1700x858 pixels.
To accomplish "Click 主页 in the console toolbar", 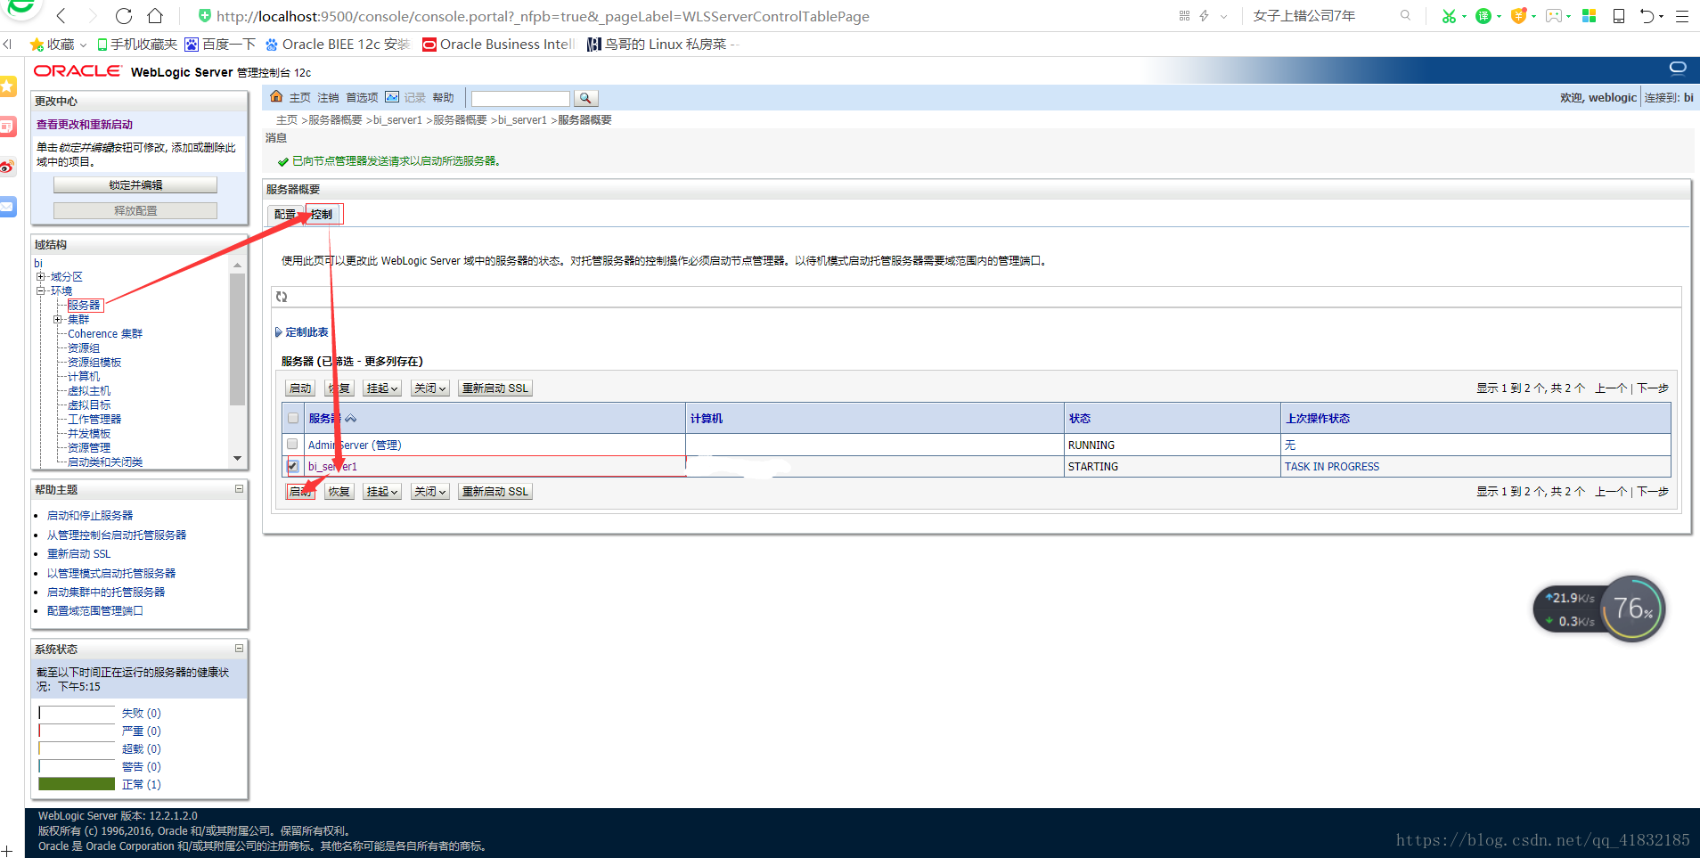I will tap(300, 98).
